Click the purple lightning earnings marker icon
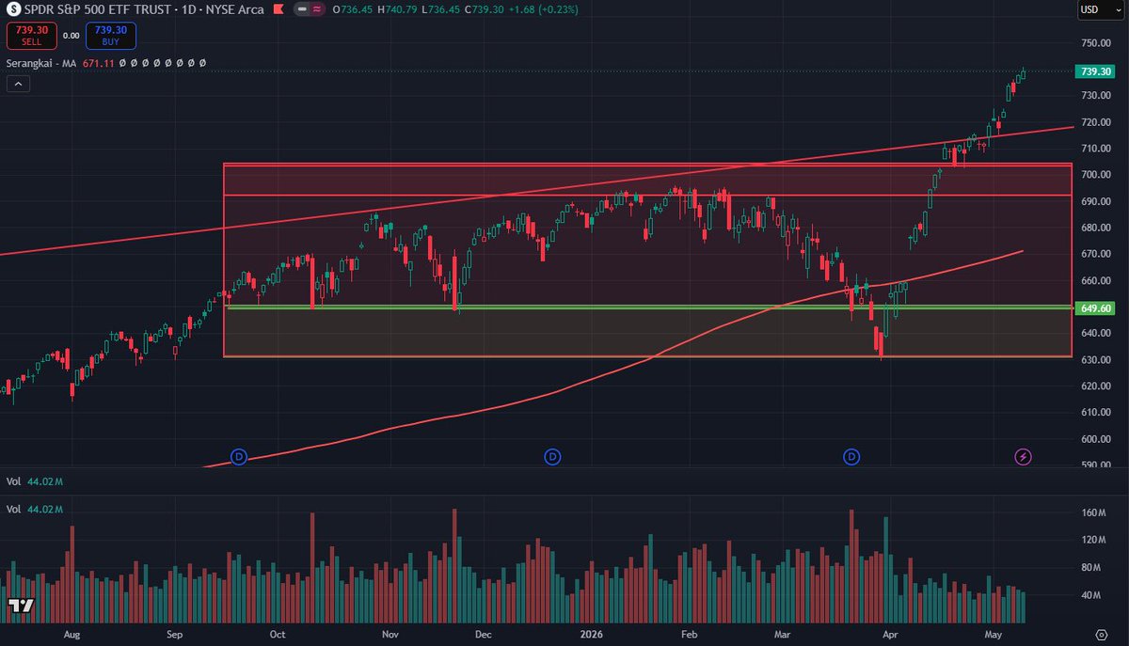The image size is (1129, 646). click(1025, 457)
